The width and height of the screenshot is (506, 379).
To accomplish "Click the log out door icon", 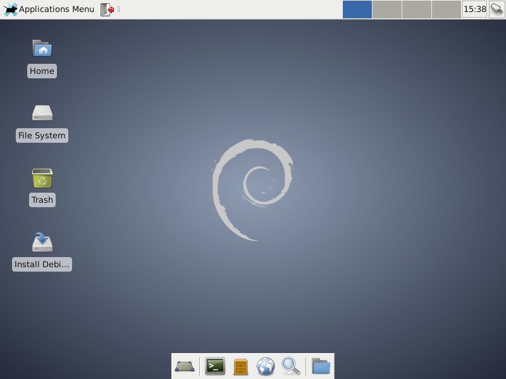I will click(x=108, y=9).
